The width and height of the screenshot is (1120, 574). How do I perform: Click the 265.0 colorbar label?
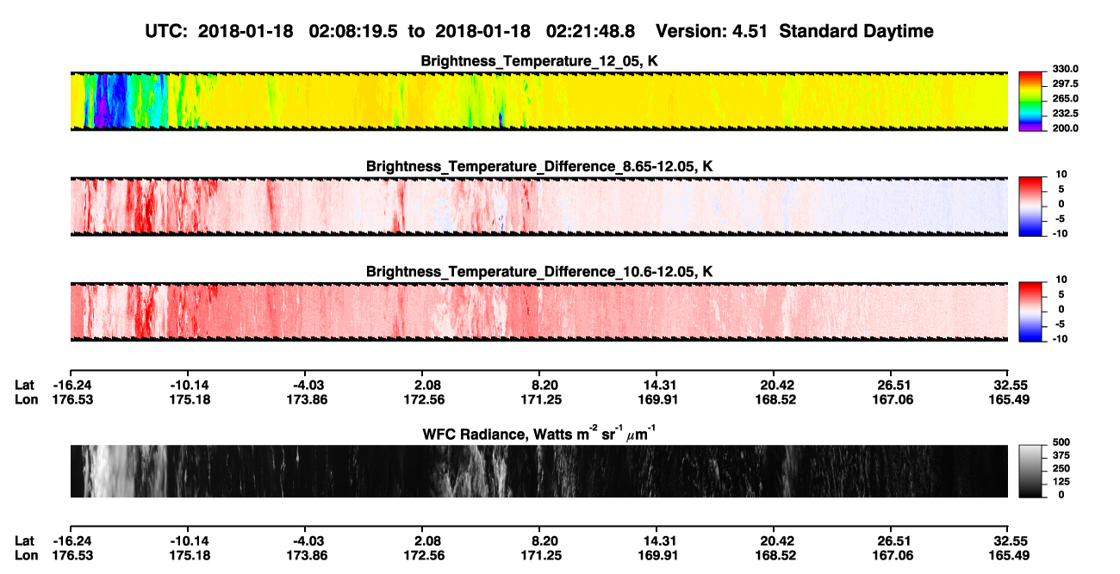pos(1065,99)
